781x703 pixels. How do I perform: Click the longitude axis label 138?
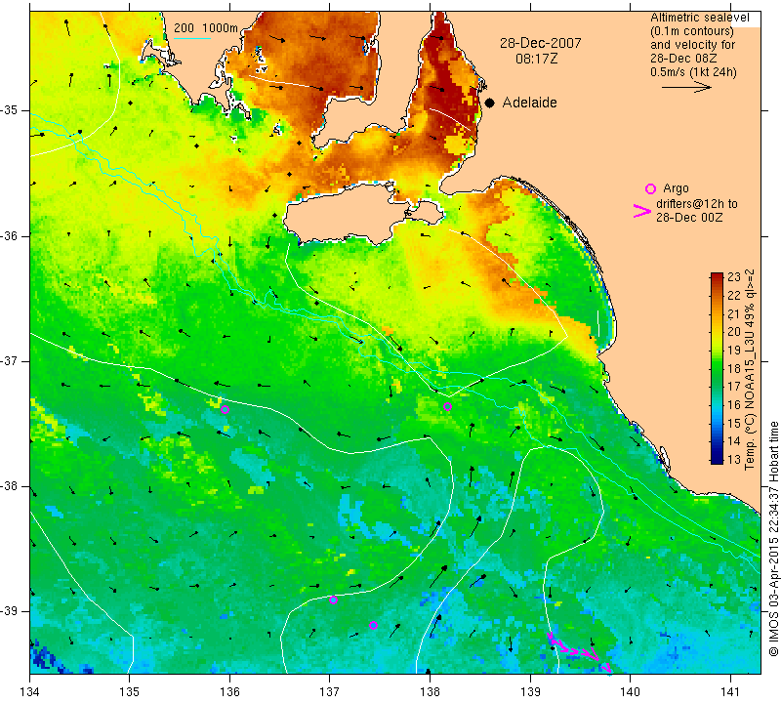(430, 691)
